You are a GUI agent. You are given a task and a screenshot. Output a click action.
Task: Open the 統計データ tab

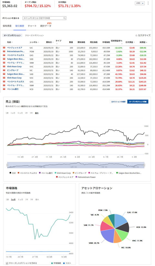click(46, 26)
